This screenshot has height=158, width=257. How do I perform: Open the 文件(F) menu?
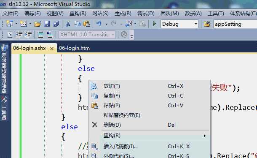point(11,14)
